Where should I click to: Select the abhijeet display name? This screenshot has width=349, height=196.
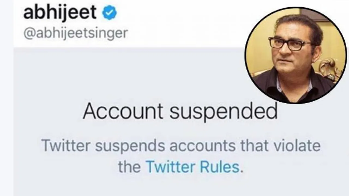60,12
